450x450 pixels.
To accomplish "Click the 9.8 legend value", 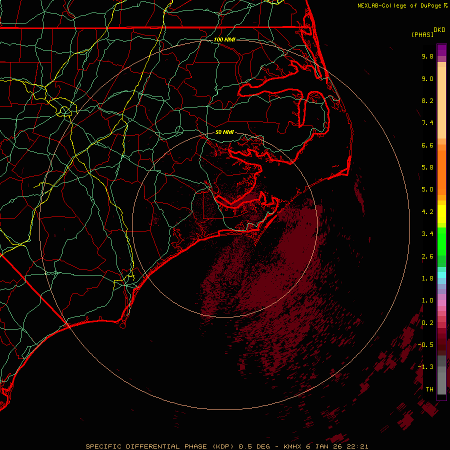I will pos(427,56).
